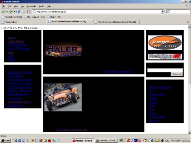Open the Plug-in FAQ bookmark

coord(54,17)
